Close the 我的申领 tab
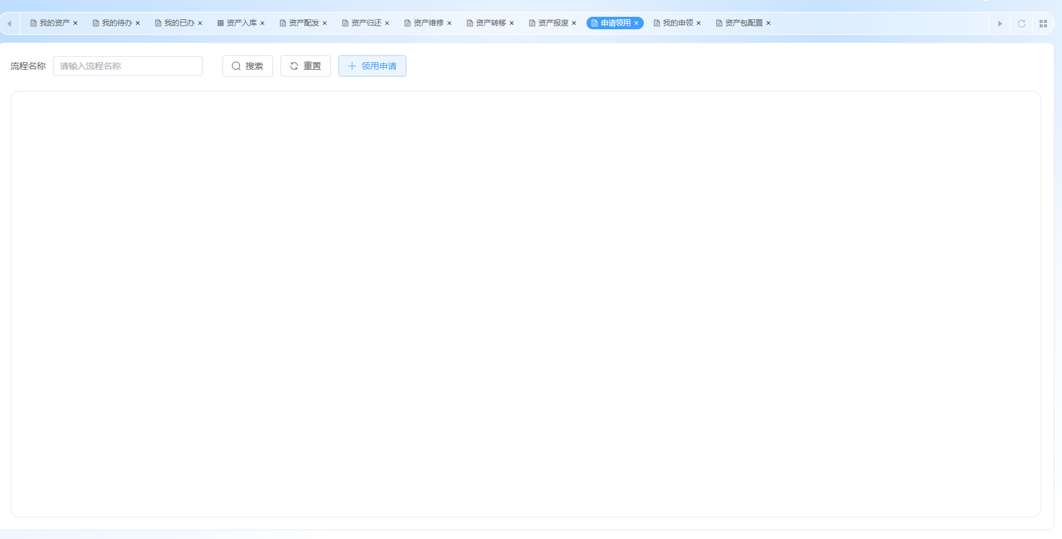Image resolution: width=1062 pixels, height=539 pixels. [x=699, y=23]
